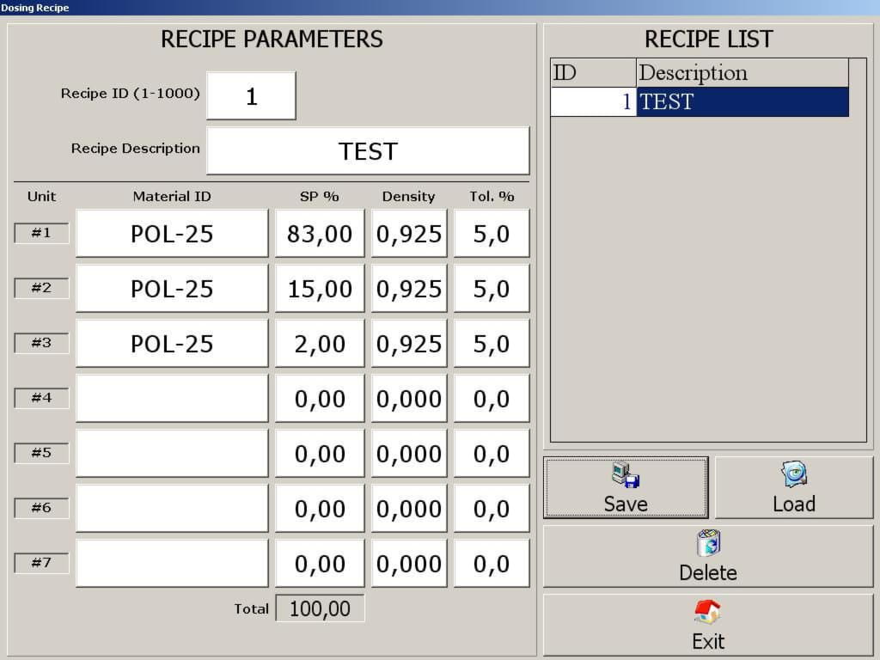Screen dimensions: 880x660
Task: Select Material ID field for unit #1
Action: pyautogui.click(x=172, y=234)
